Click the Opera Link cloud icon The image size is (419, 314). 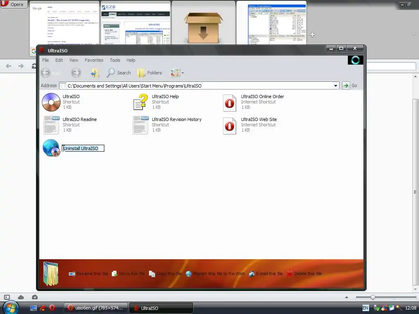pos(21,297)
